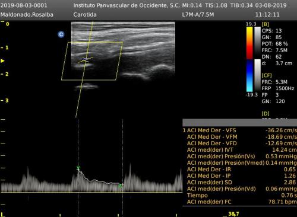The height and width of the screenshot is (217, 297).
Task: Click the L7M-A/7.5M probe label
Action: point(198,15)
